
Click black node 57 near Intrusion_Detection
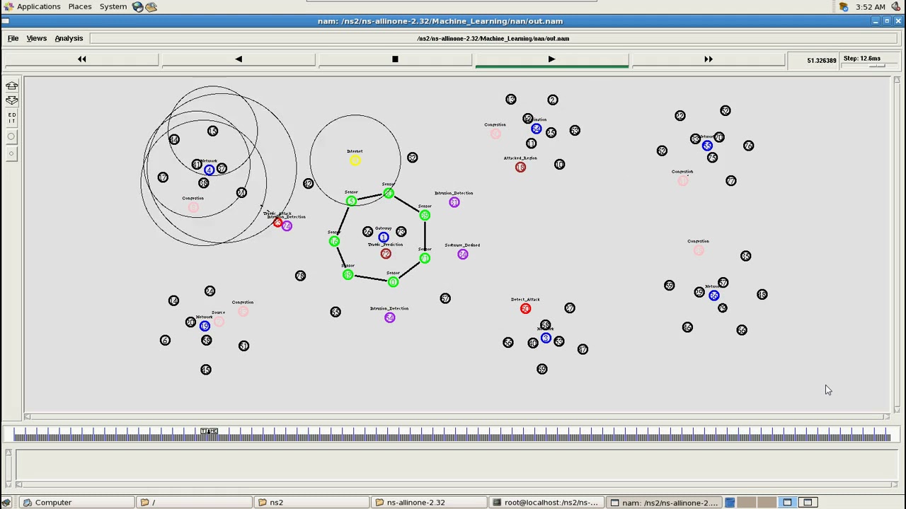(x=445, y=299)
